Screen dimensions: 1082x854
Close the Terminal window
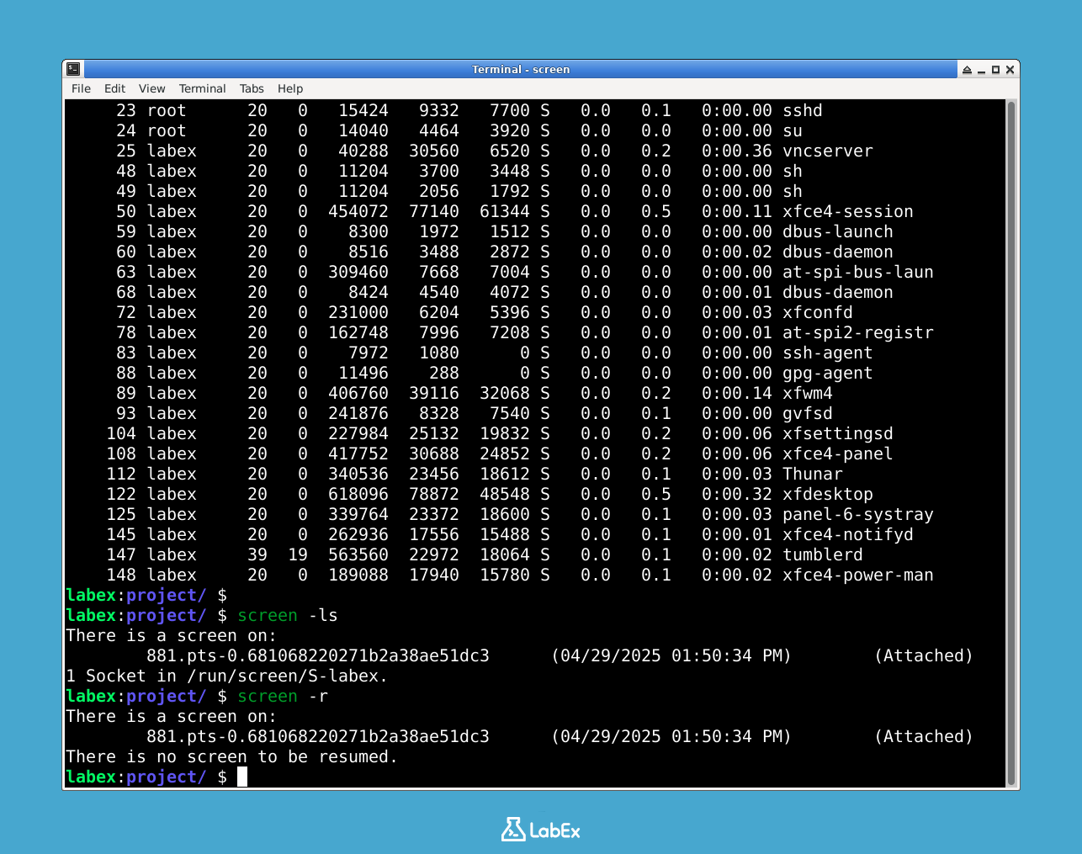[x=1010, y=70]
